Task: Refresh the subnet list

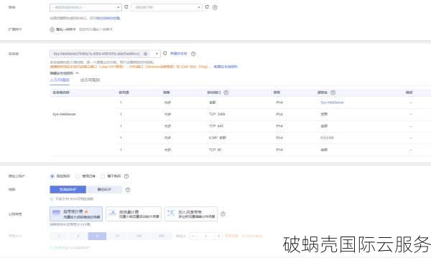Action: tap(207, 7)
